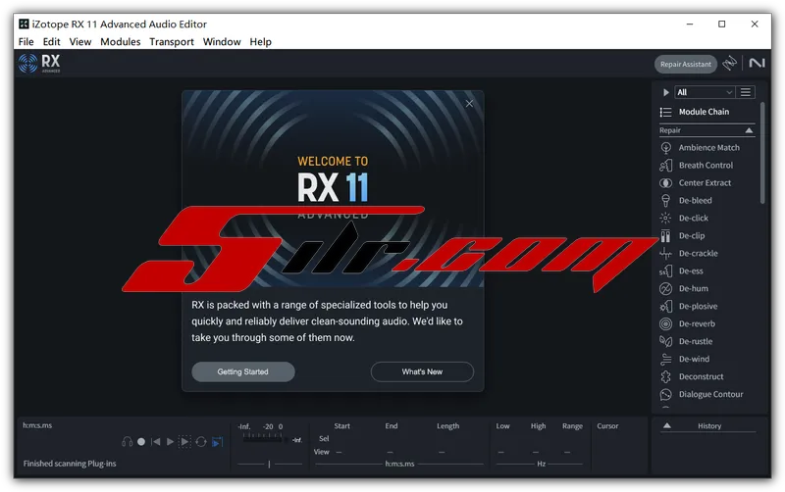Select the De-clip module icon
The width and height of the screenshot is (785, 492).
click(666, 236)
